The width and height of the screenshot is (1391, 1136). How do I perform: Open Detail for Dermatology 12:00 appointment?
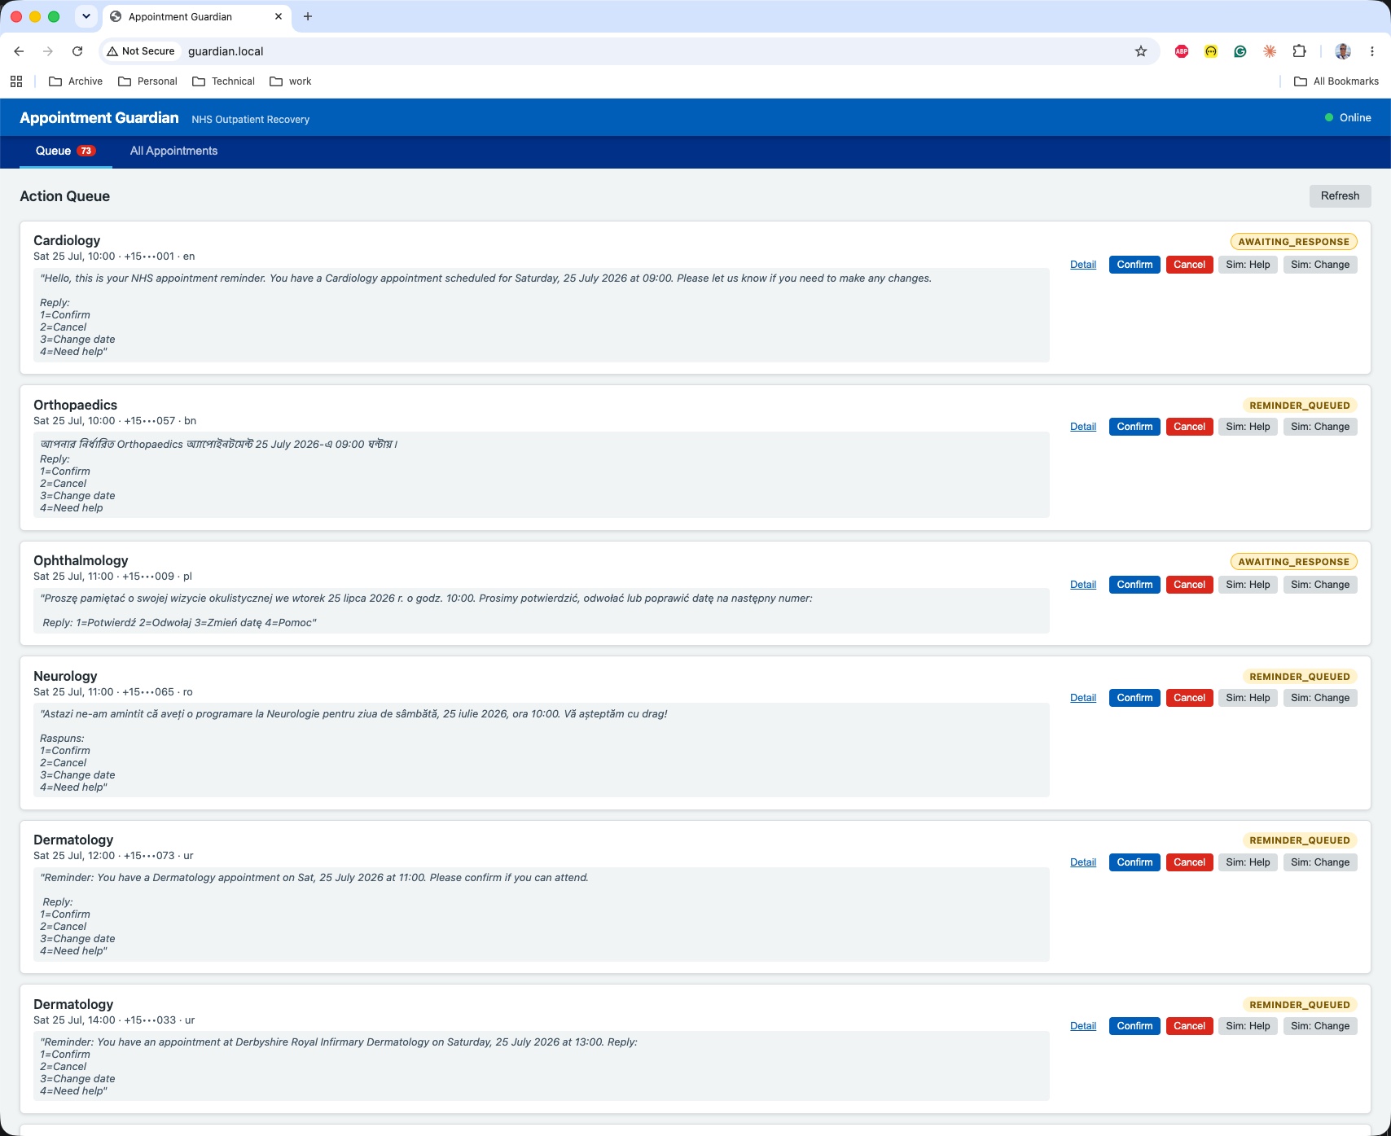(x=1083, y=862)
